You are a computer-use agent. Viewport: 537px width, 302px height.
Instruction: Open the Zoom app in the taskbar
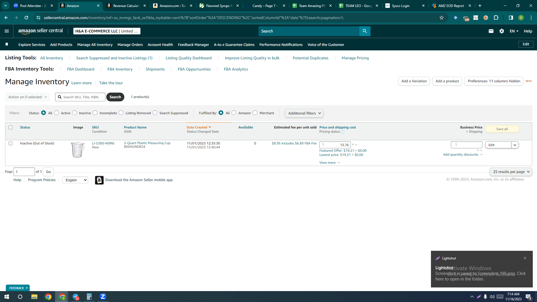pos(103,297)
